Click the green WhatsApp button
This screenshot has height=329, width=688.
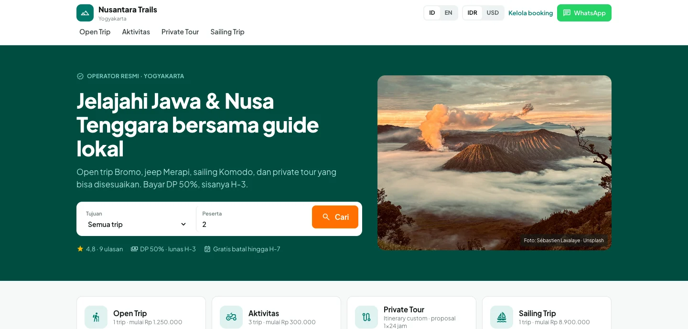(584, 13)
